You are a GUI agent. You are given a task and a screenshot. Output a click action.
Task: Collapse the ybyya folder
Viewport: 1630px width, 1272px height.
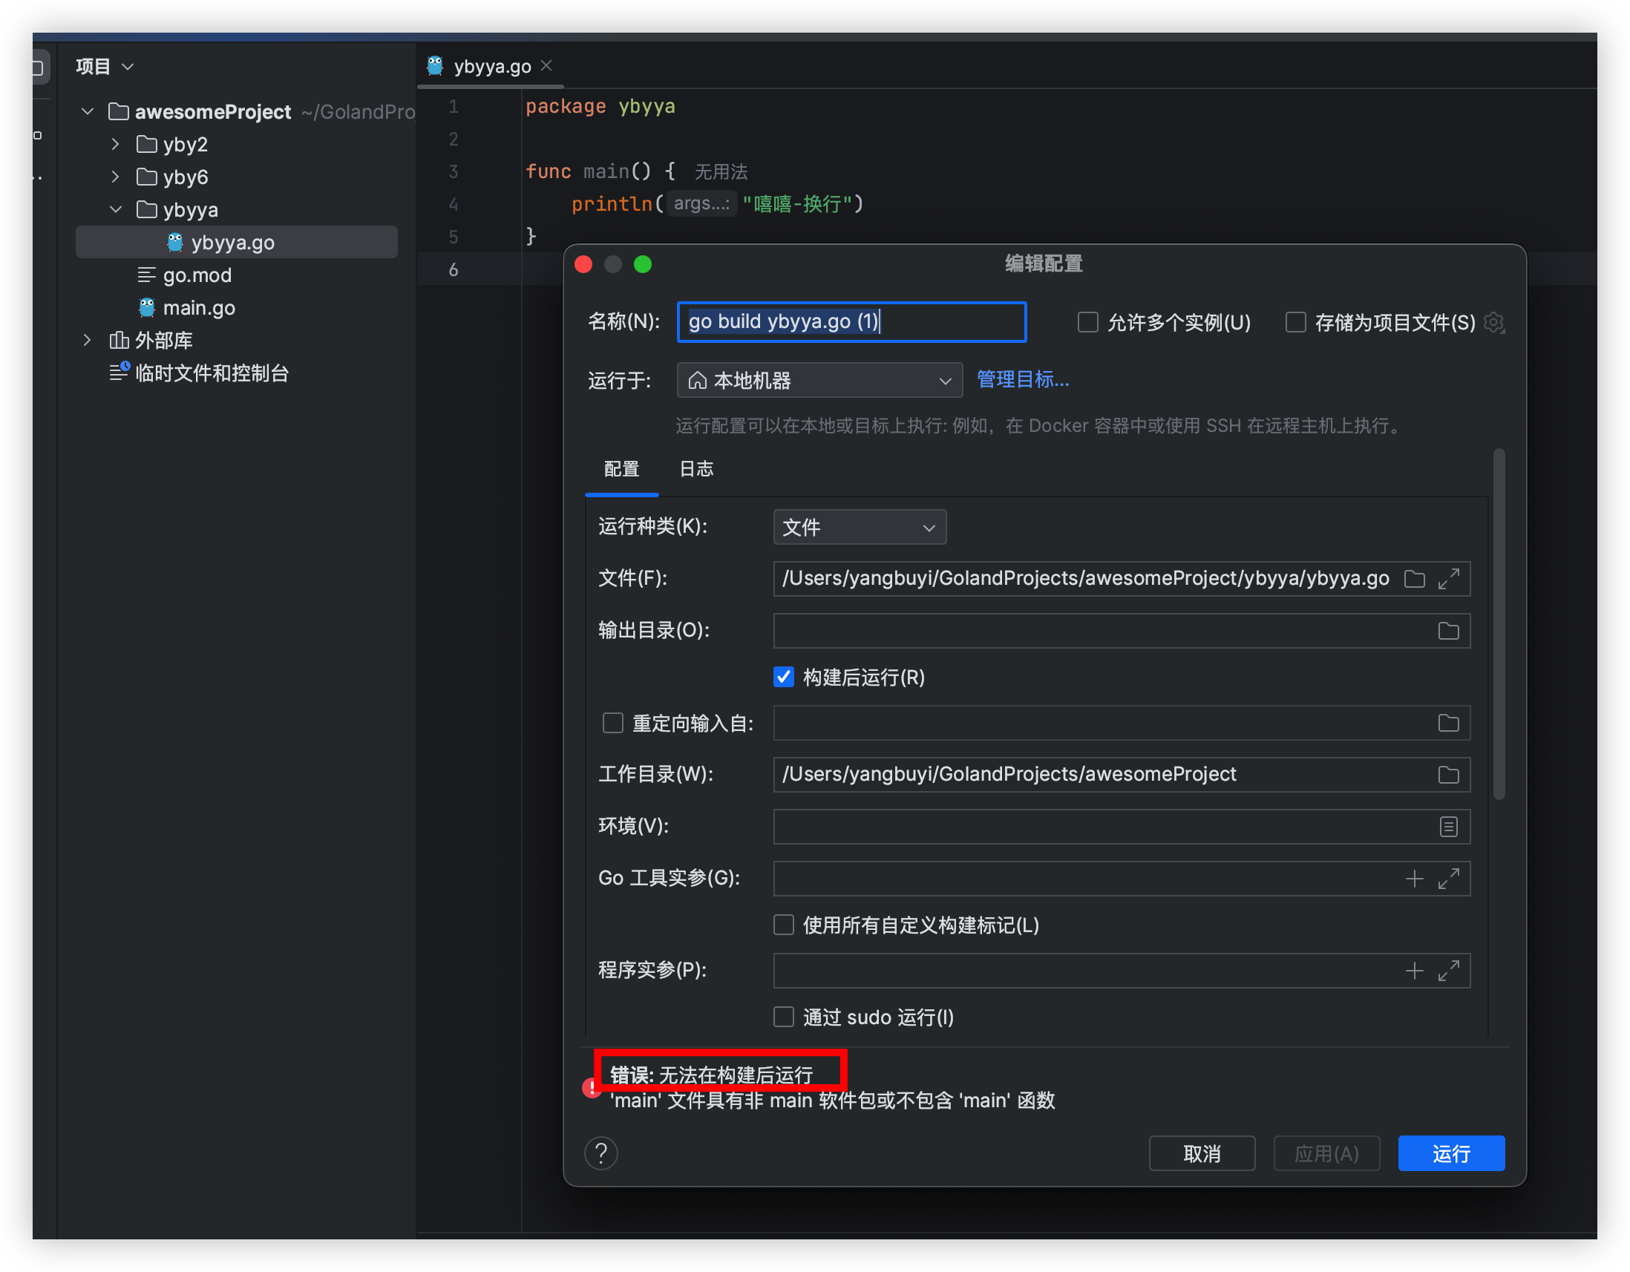tap(116, 209)
